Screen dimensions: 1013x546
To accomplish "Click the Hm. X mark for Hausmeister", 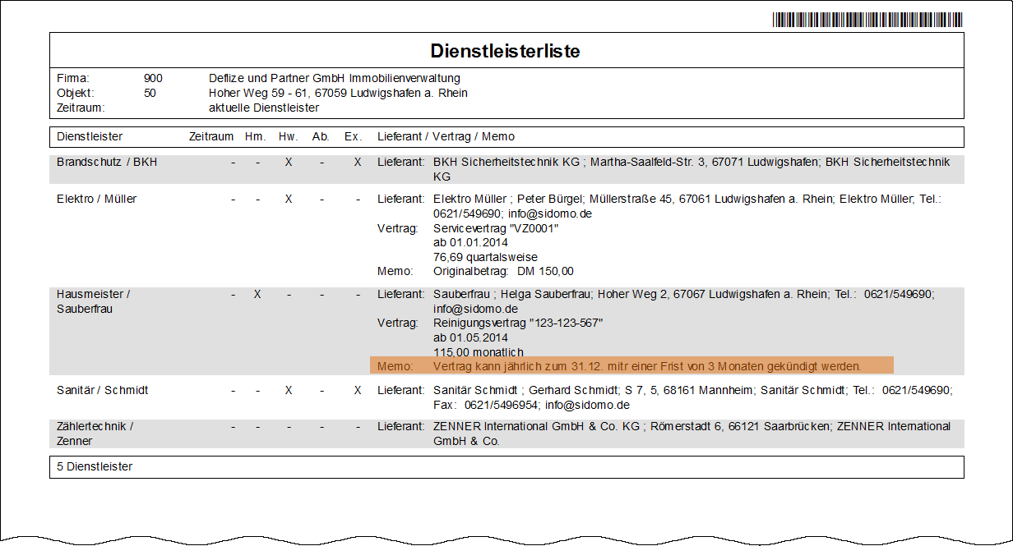I will click(257, 294).
